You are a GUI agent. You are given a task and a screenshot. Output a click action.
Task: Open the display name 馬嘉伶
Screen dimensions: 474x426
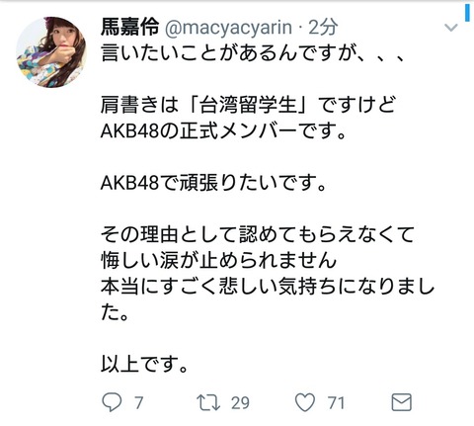point(129,27)
